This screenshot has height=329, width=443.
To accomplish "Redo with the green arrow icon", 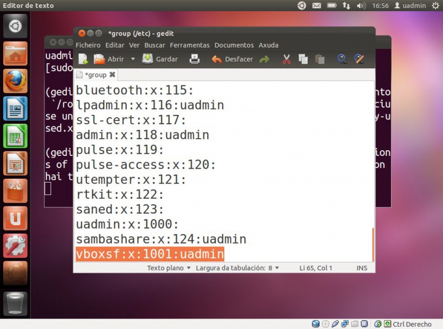I will click(x=264, y=59).
